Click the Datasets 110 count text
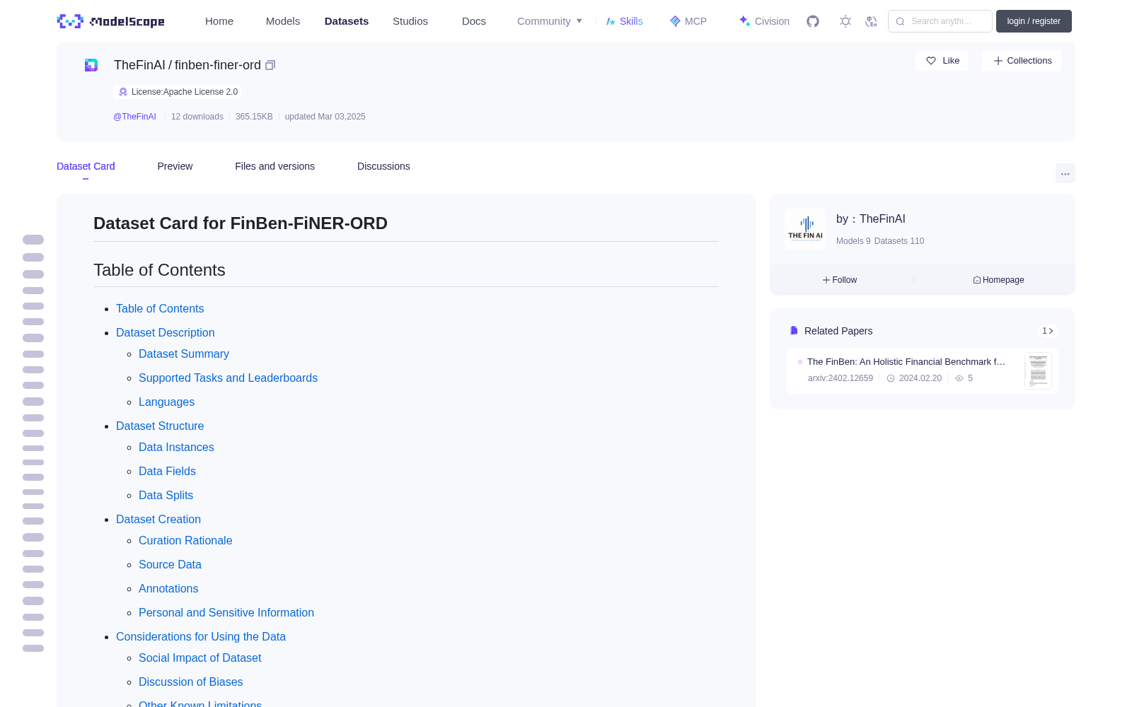The image size is (1132, 707). coord(899,241)
